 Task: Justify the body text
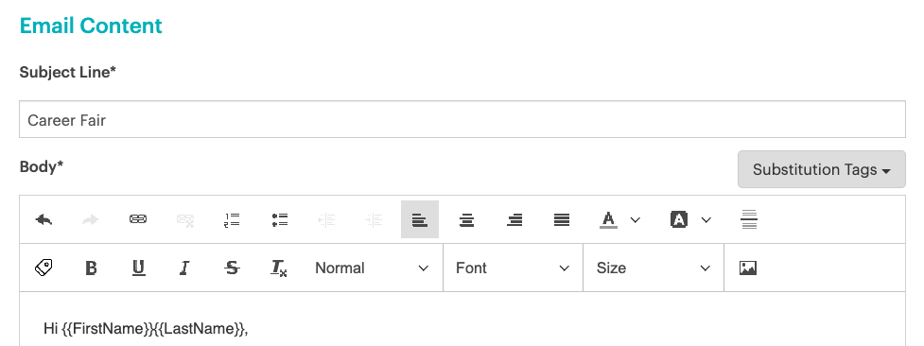pyautogui.click(x=562, y=220)
